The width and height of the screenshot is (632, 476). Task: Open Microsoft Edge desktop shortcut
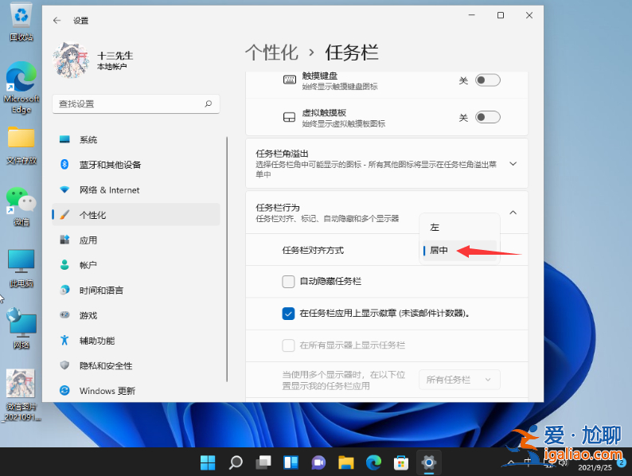[21, 88]
